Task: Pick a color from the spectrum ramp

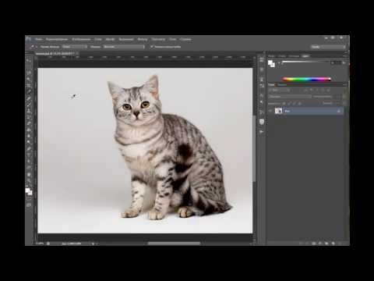Action: pos(306,79)
